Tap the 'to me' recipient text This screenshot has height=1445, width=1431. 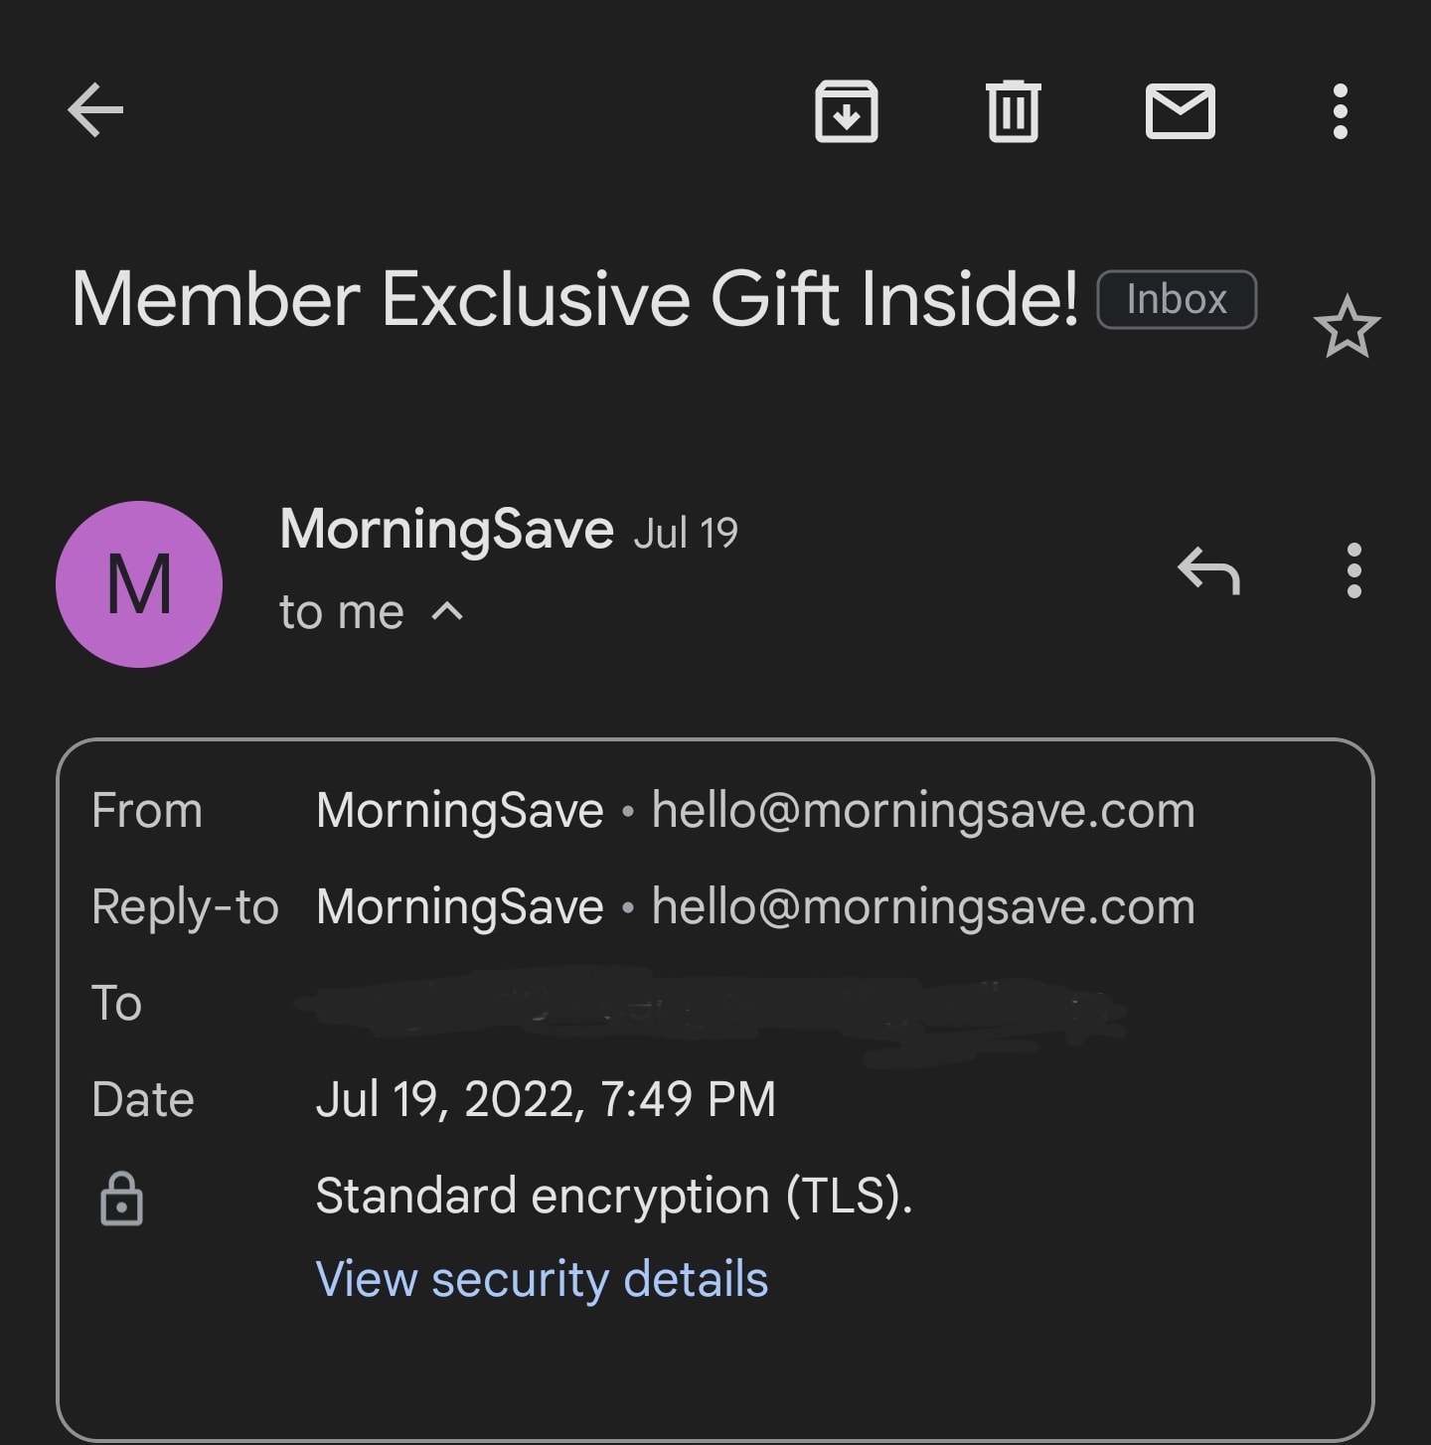[x=342, y=612]
